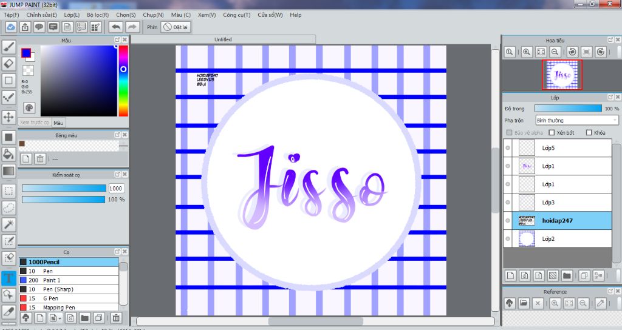The image size is (622, 330).
Task: Select the rectangular Selection tool
Action: (9, 191)
